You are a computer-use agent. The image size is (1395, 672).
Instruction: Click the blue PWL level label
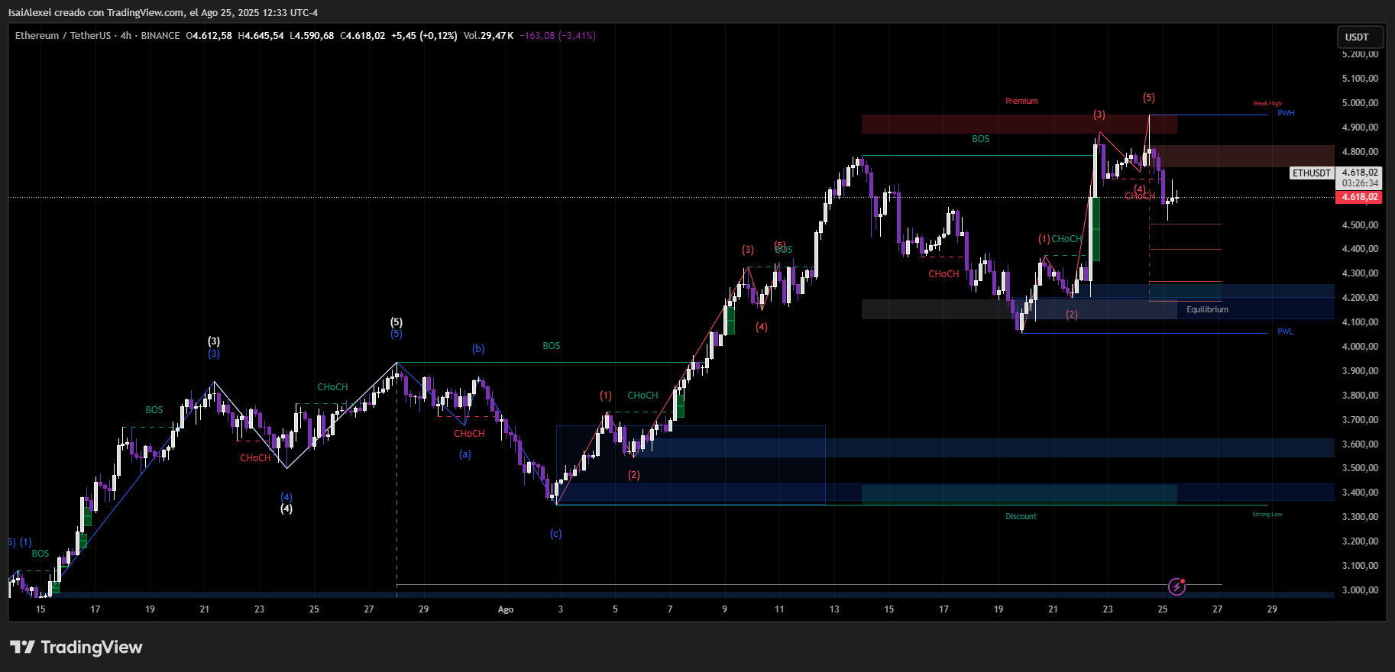click(x=1285, y=332)
